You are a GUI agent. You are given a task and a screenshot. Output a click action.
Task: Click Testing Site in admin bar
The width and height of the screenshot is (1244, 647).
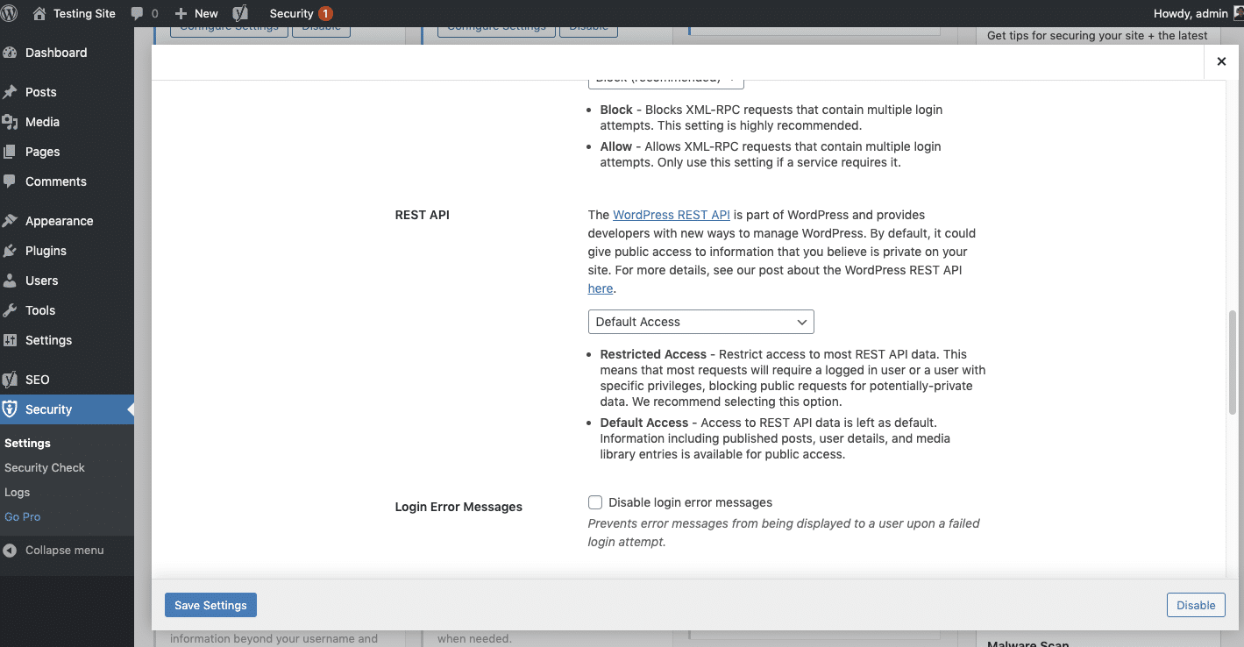[84, 13]
